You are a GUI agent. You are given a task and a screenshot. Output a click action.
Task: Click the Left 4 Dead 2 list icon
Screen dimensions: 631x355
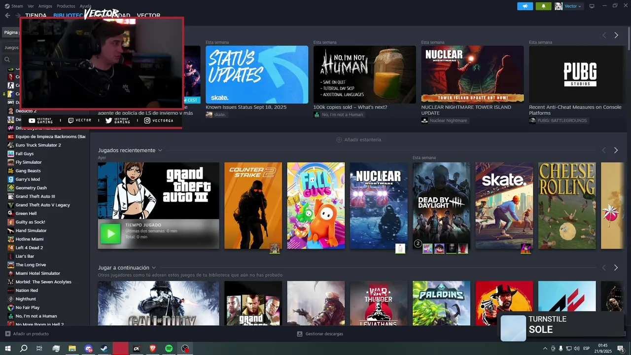(x=11, y=248)
